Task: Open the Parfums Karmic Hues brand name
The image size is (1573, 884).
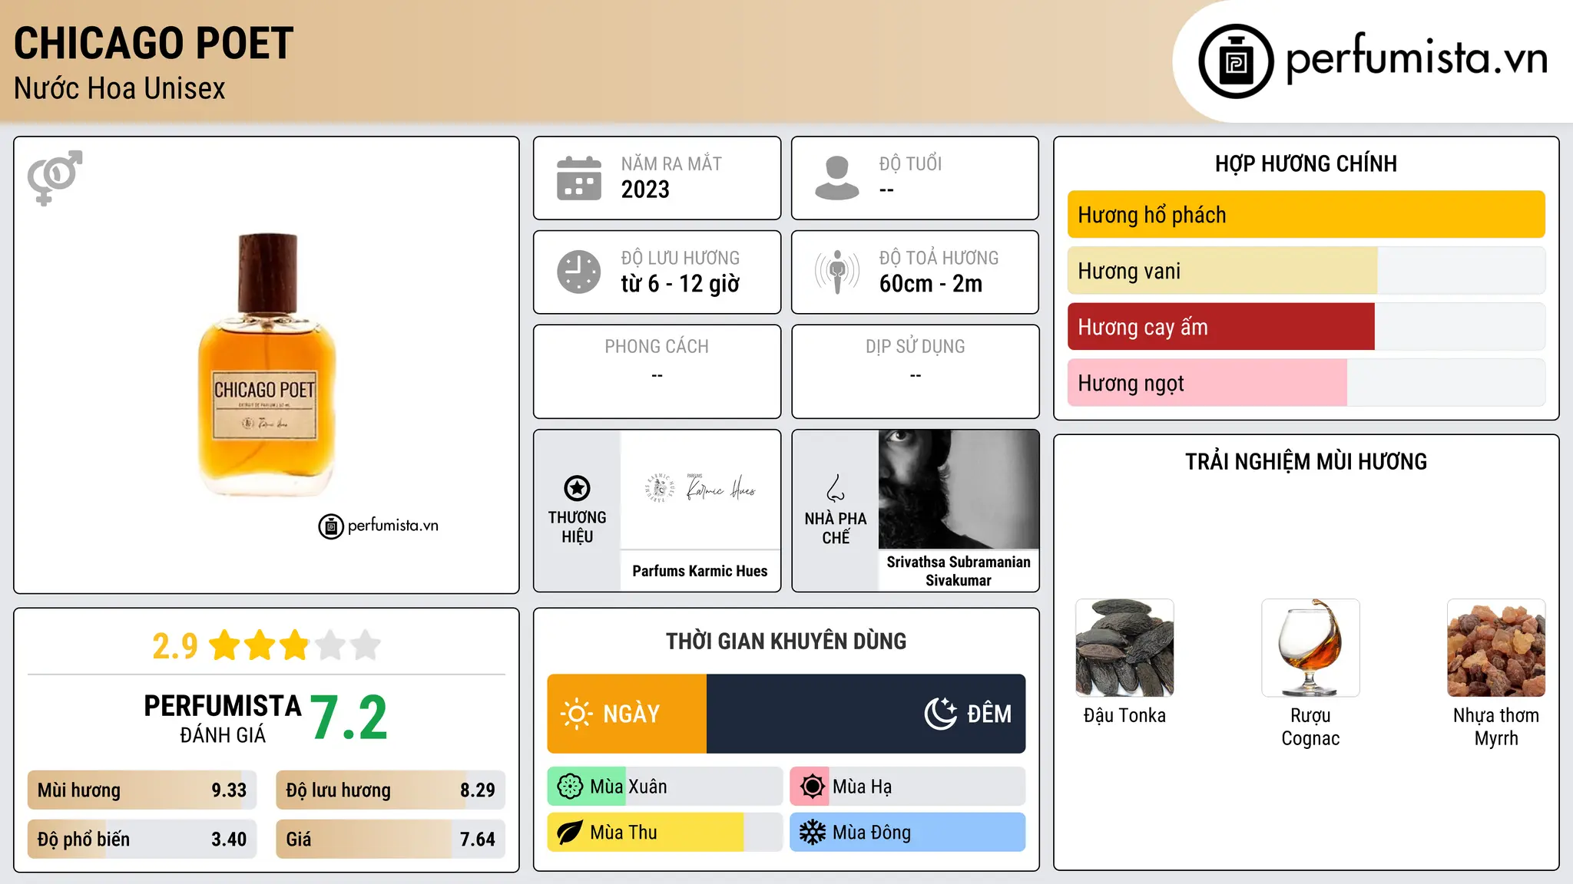Action: coord(700,571)
